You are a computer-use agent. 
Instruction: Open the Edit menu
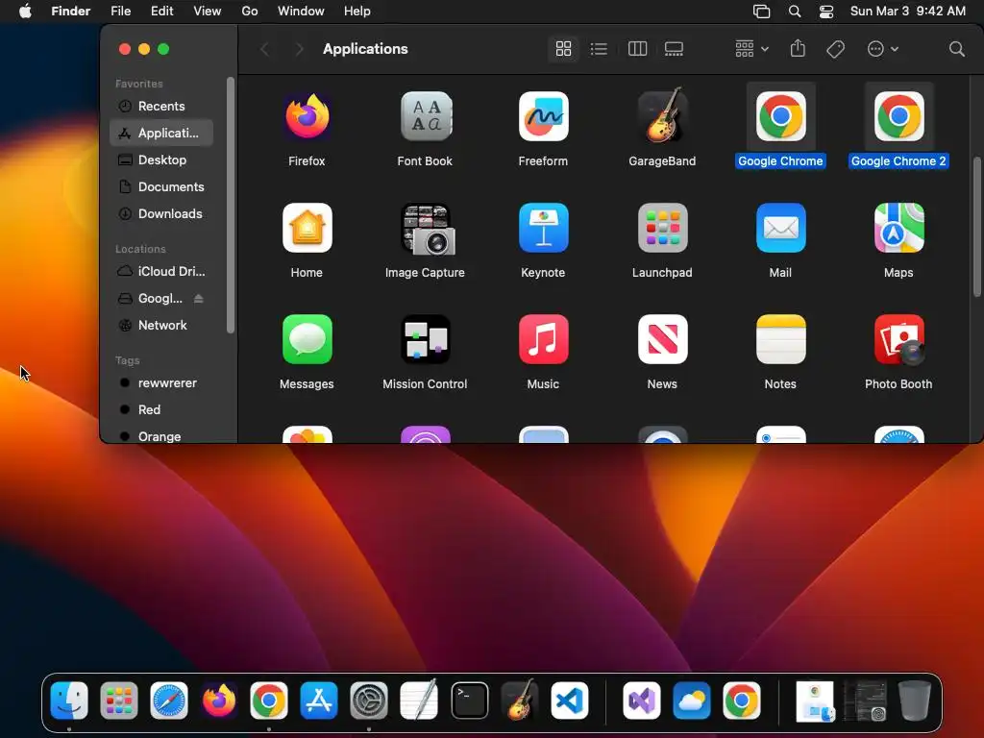161,12
